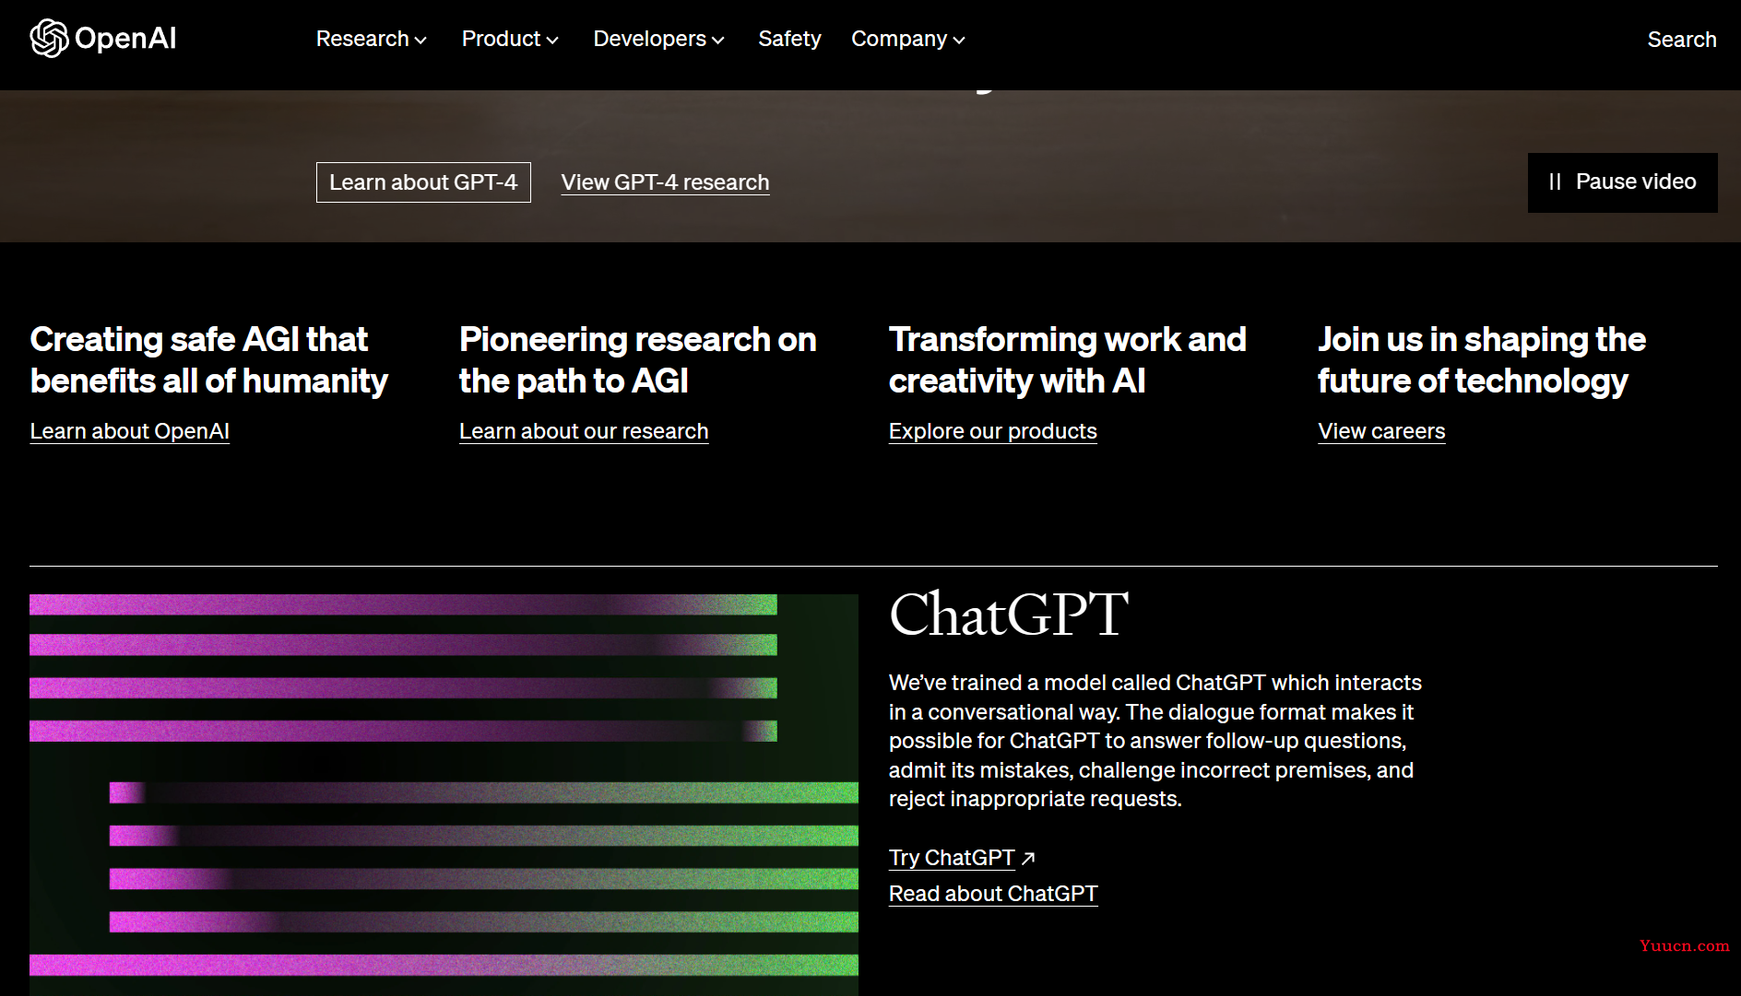Open the Learn about OpenAI link

coord(129,431)
